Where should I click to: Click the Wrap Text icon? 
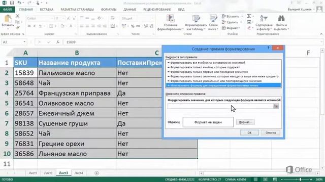[x=113, y=18]
